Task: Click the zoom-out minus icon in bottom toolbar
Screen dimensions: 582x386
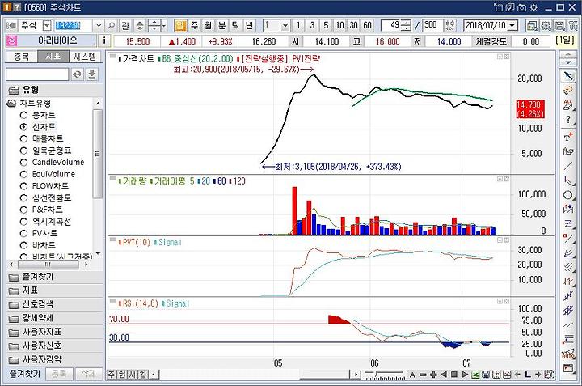Action: coord(423,375)
